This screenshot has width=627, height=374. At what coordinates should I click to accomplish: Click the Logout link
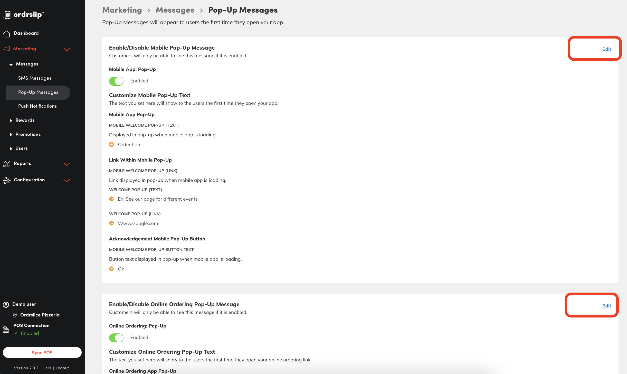62,368
